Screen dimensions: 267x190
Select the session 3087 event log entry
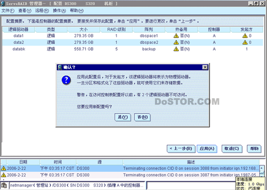(x=130, y=175)
